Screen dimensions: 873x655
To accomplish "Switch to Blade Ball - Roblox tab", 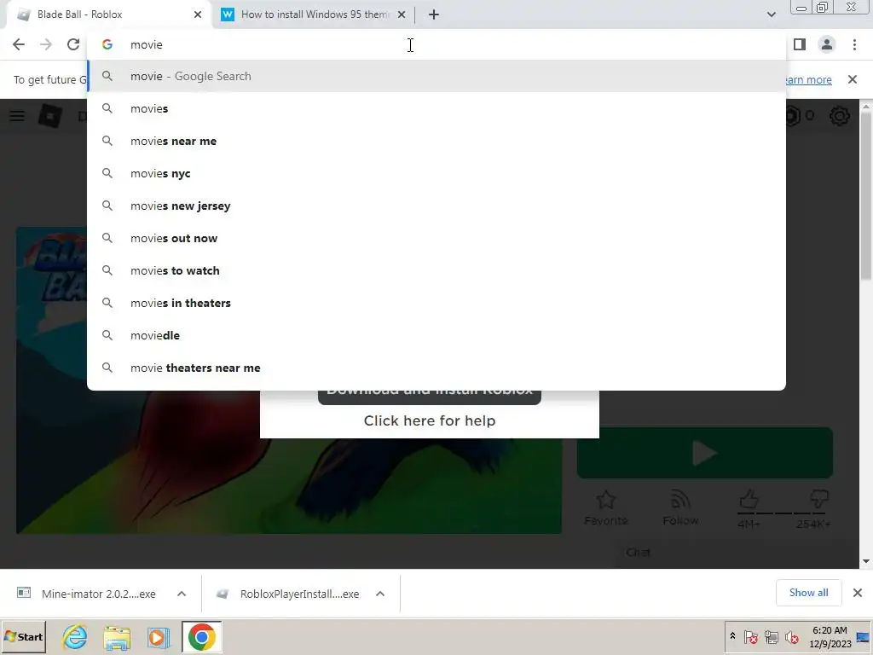I will tap(109, 14).
